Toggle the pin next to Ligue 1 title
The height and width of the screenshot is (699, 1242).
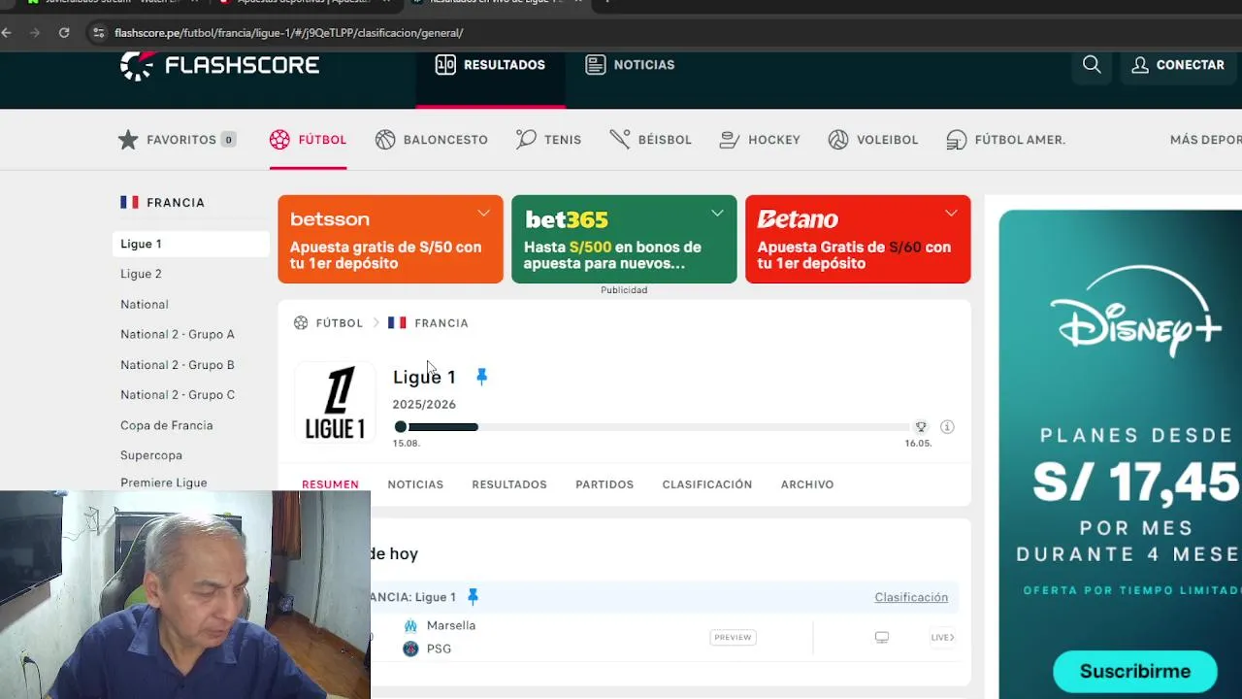tap(481, 377)
